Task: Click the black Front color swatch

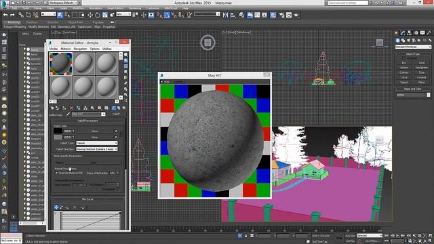Action: [58, 131]
